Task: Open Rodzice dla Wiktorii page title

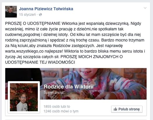Action: pos(69,87)
